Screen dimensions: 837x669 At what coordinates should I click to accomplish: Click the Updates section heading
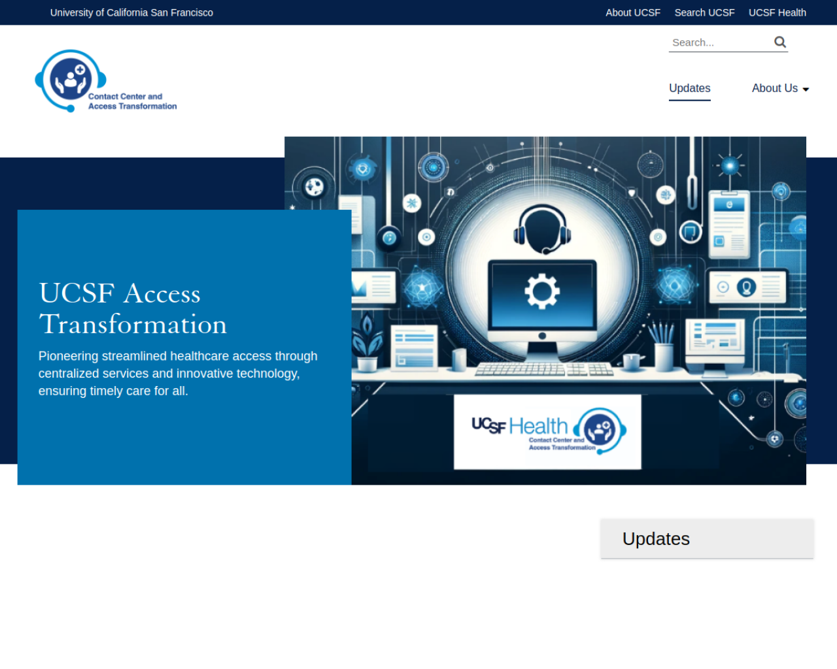[x=656, y=539]
